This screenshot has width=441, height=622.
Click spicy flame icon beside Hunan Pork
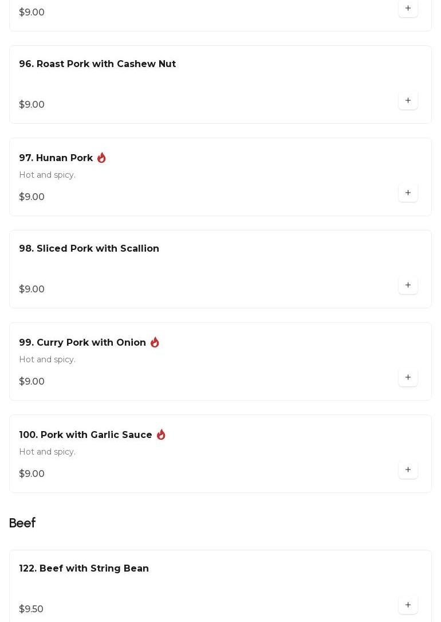coord(101,158)
